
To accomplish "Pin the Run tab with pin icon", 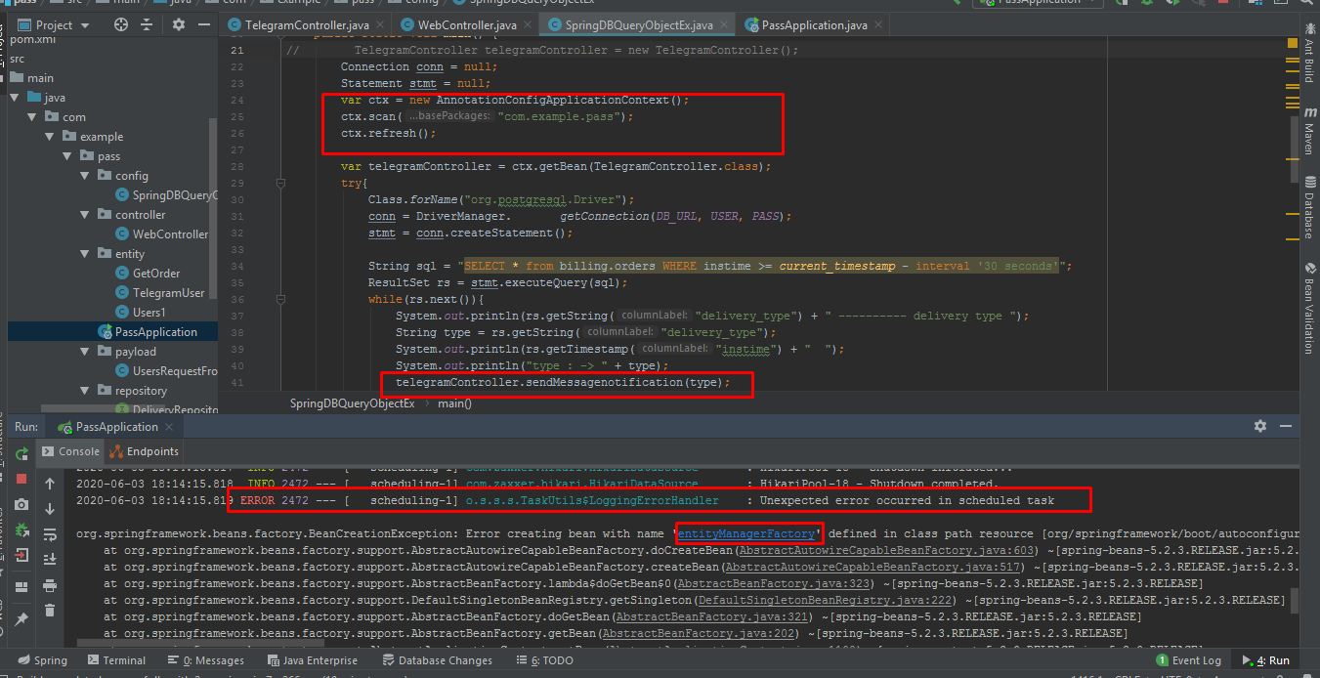I will [21, 618].
